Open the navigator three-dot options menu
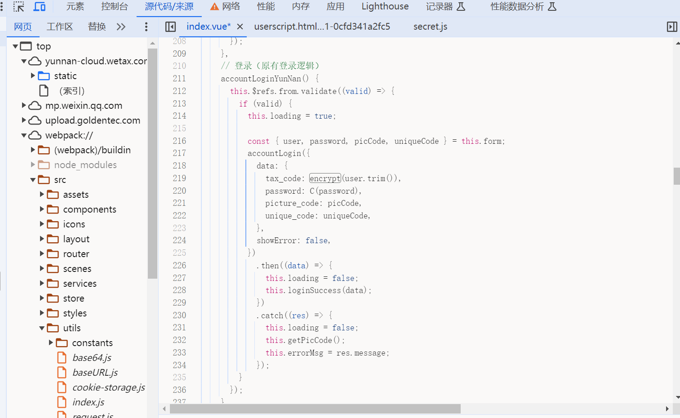Screen dimensions: 680x418 point(146,27)
